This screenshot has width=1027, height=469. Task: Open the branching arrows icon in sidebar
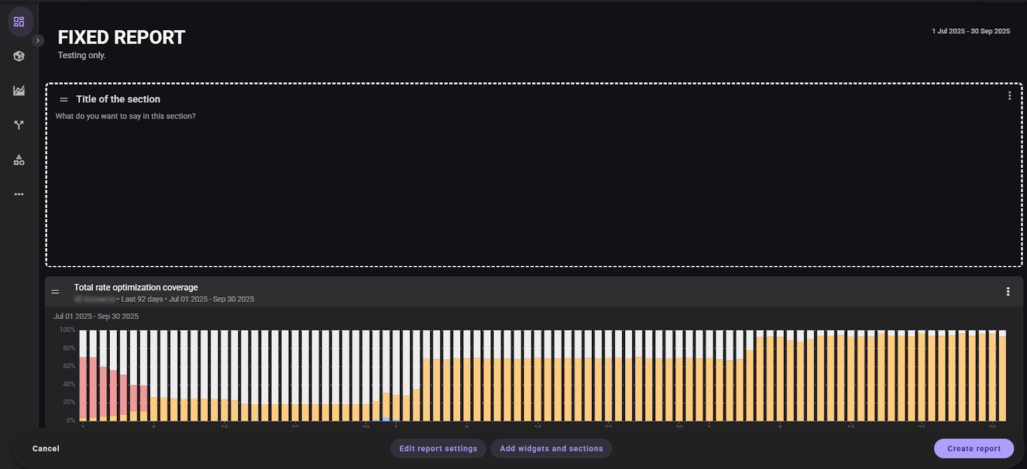click(x=19, y=125)
